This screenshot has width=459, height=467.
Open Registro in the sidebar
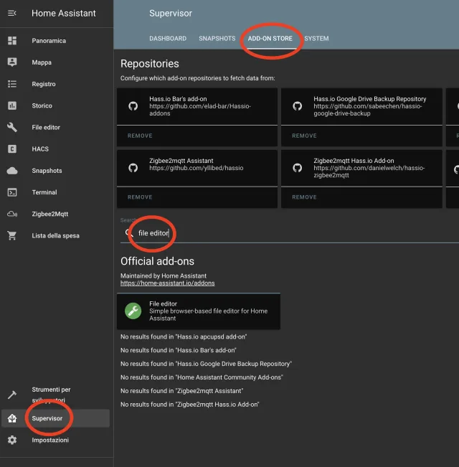55,84
